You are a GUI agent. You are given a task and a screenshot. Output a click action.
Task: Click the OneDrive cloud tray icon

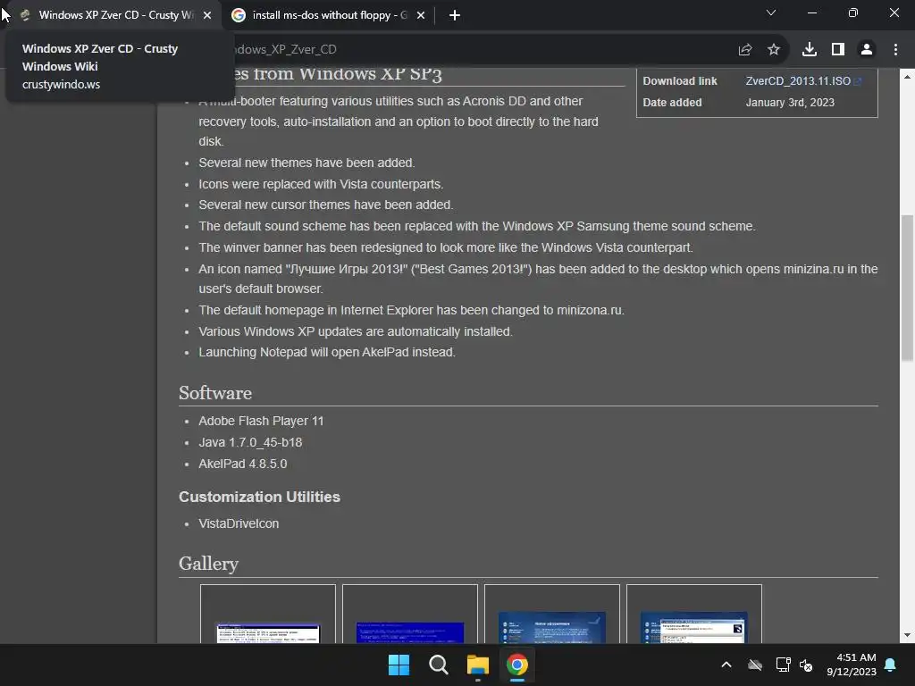pyautogui.click(x=755, y=665)
